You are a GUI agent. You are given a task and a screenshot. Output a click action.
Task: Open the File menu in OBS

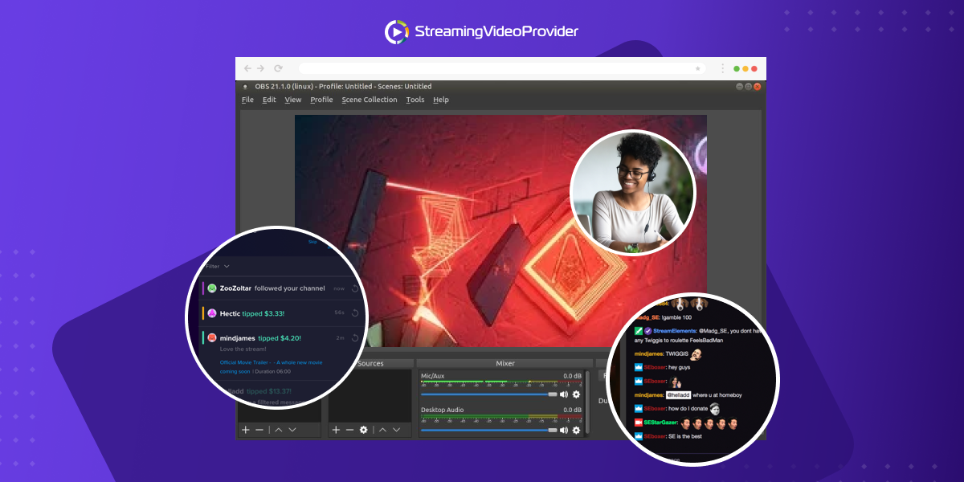(x=247, y=100)
